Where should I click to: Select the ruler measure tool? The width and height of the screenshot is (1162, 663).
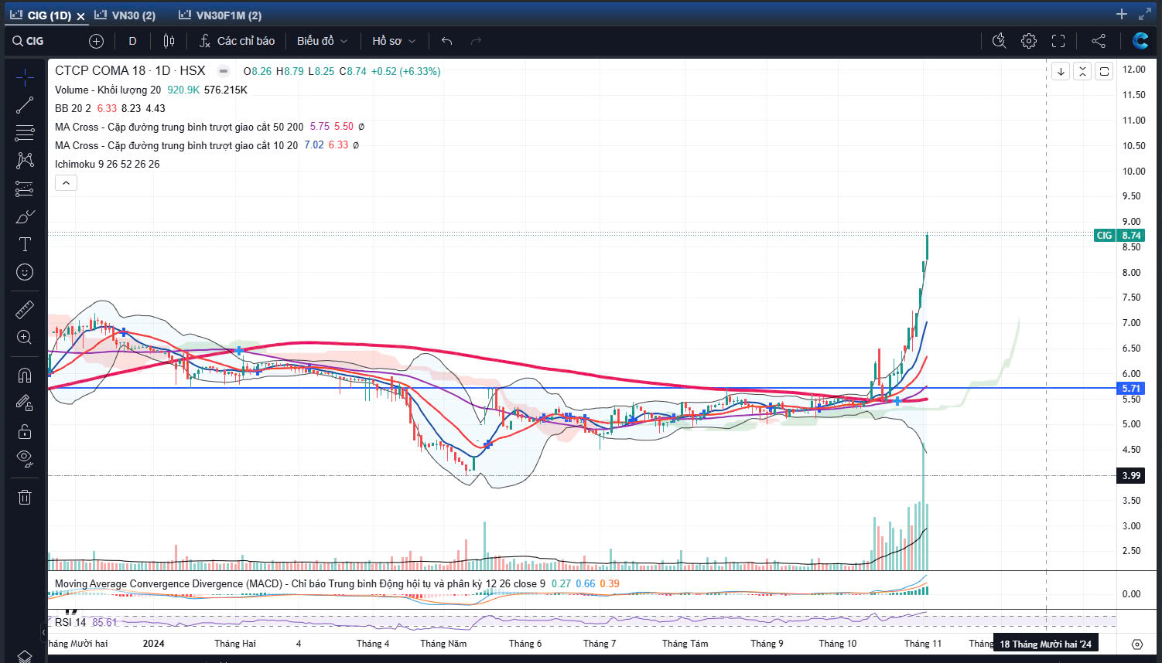(x=25, y=309)
